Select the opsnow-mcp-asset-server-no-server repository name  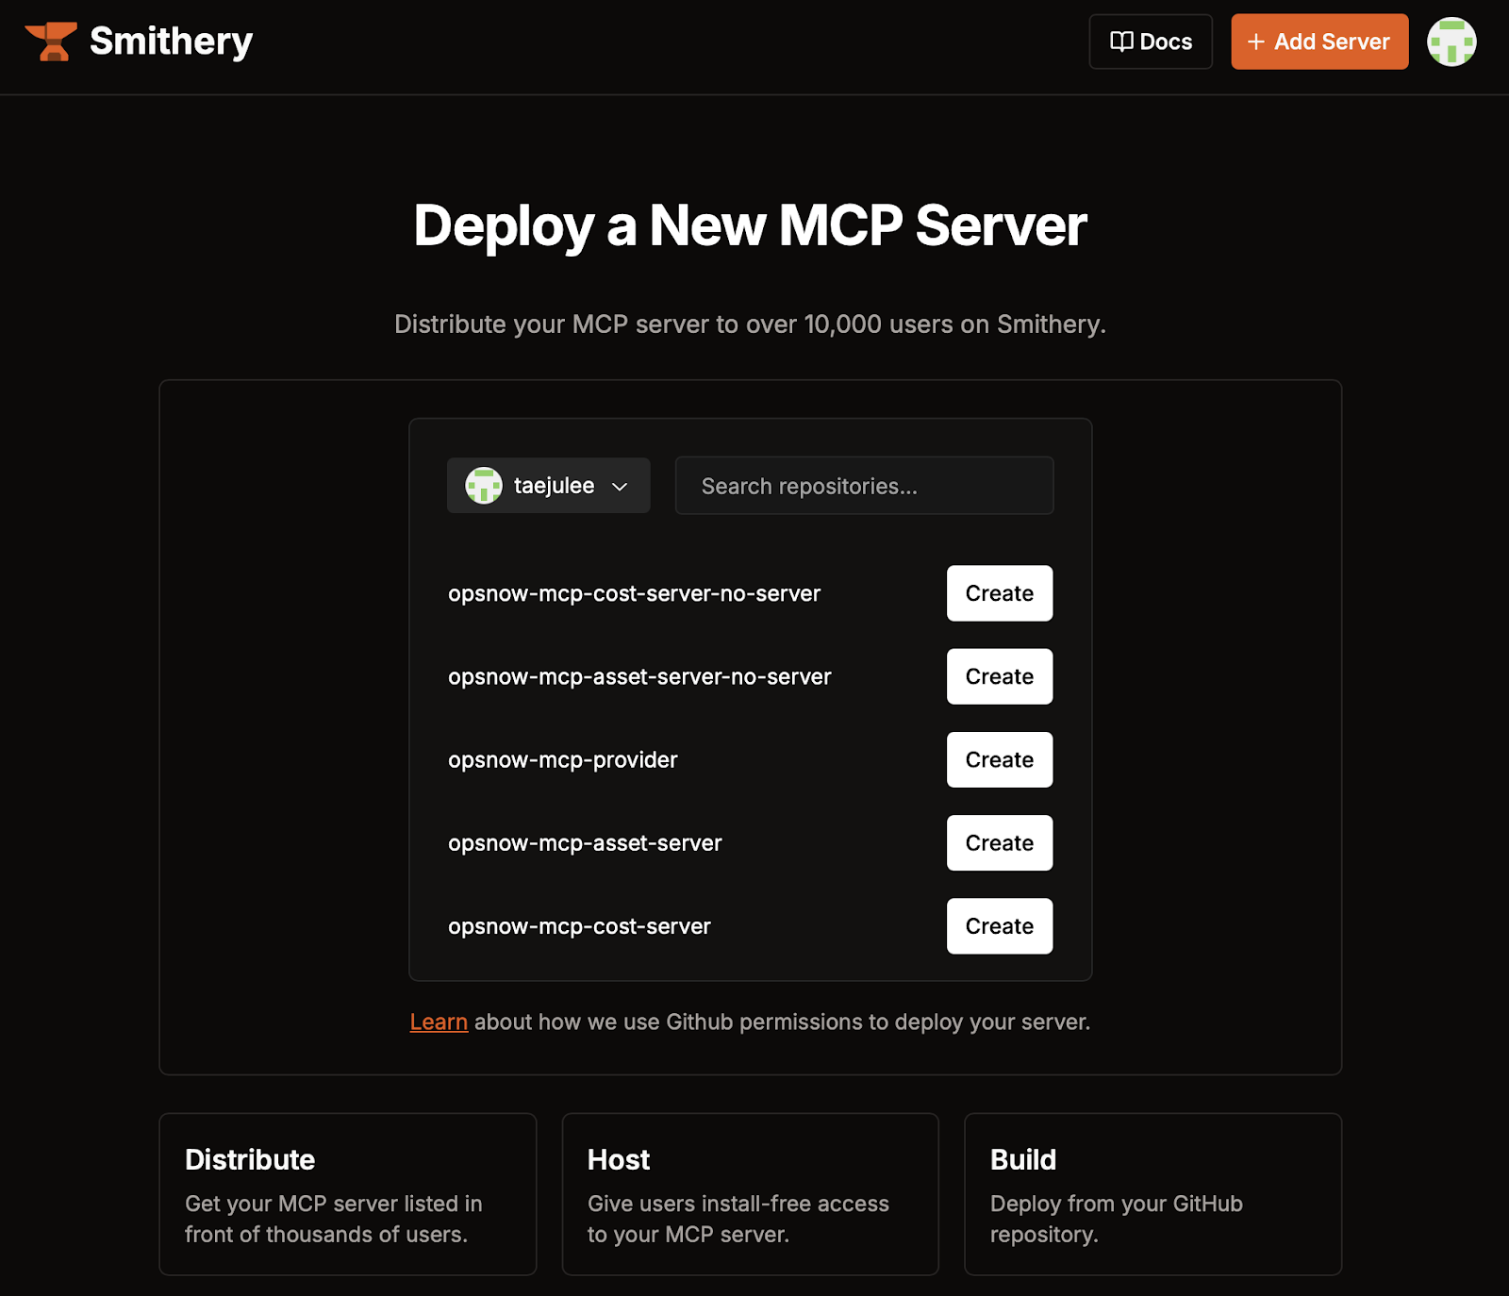click(x=639, y=677)
